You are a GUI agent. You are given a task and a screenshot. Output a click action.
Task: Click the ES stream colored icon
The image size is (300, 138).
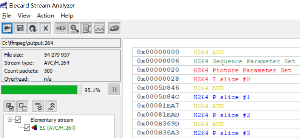pos(34,128)
